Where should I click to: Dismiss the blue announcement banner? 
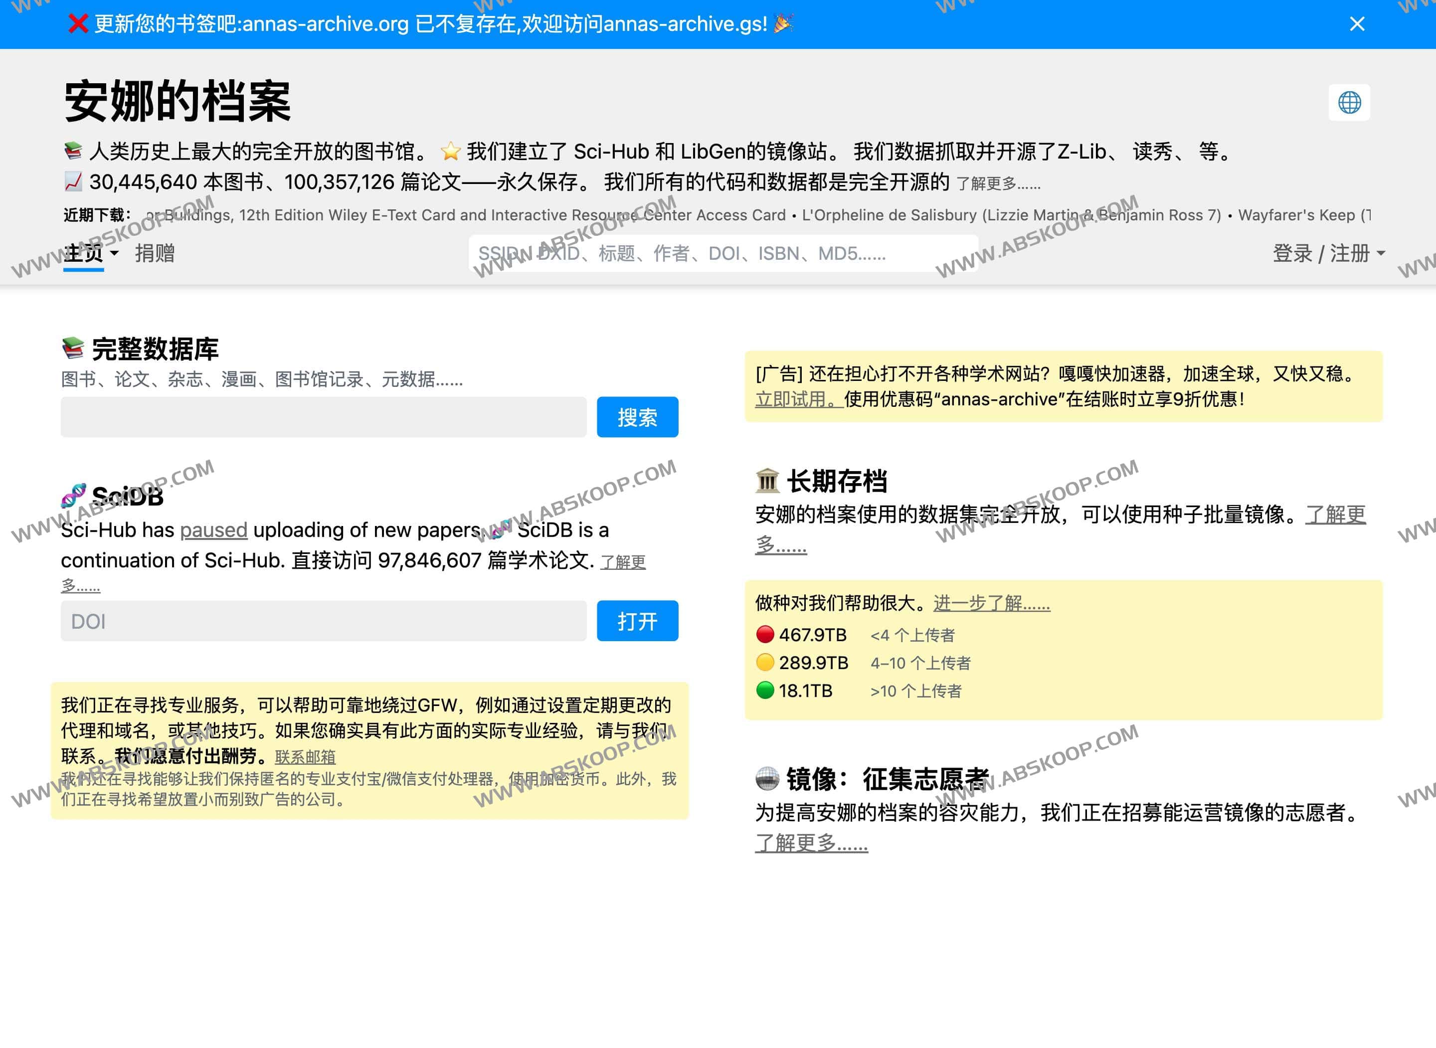coord(1357,24)
